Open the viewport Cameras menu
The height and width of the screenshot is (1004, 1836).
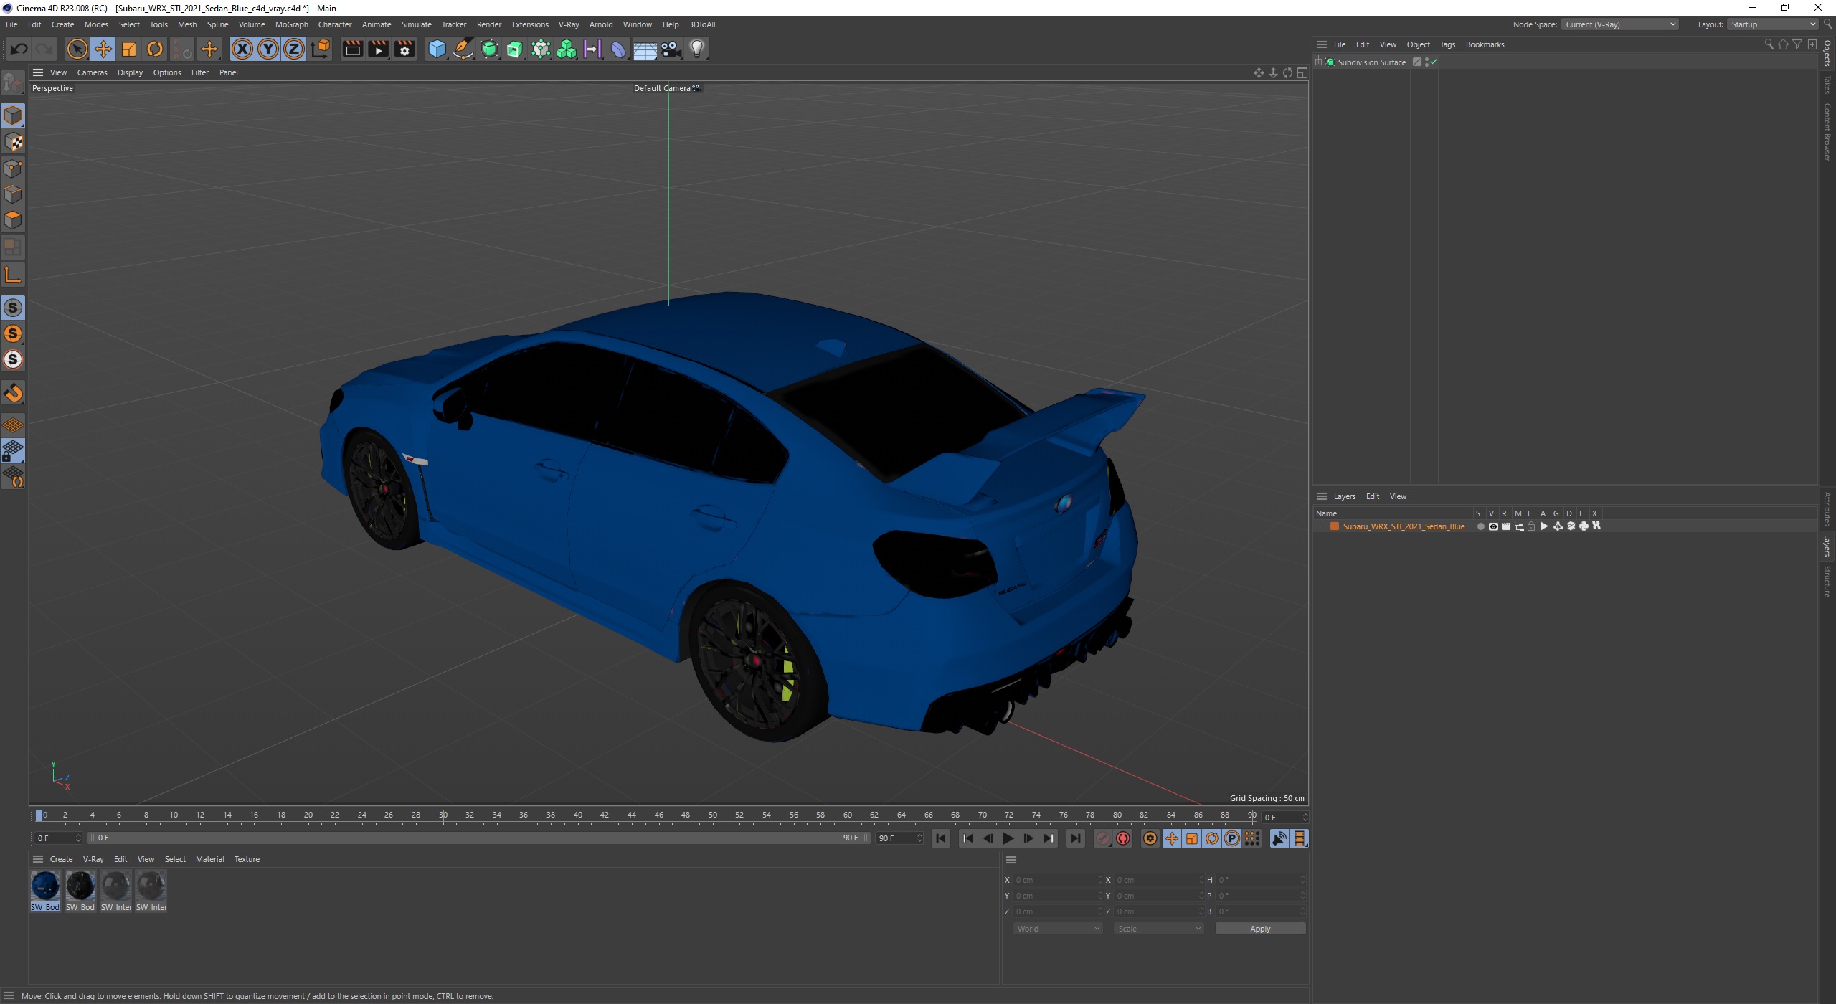click(92, 72)
